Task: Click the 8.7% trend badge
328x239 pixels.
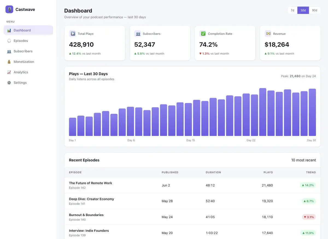Action: (309, 201)
